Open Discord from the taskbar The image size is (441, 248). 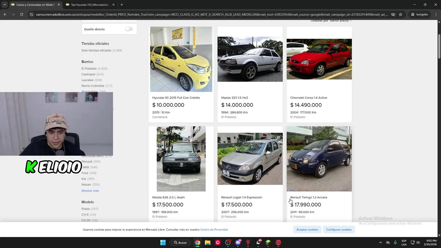click(x=238, y=242)
